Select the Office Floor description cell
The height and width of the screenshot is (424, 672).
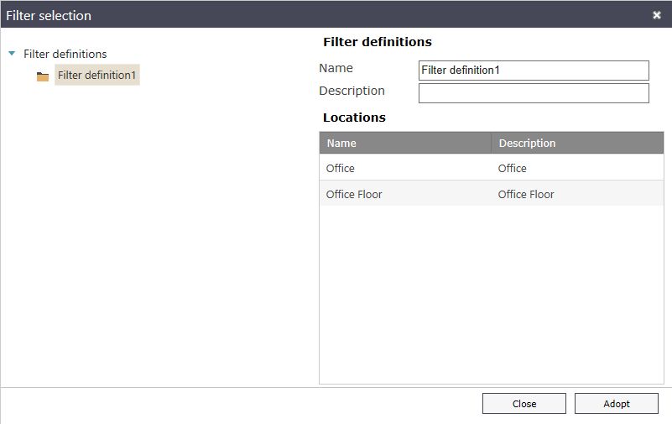pyautogui.click(x=577, y=194)
